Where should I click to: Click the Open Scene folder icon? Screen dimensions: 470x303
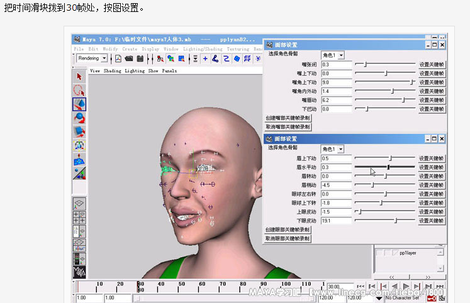click(x=129, y=58)
